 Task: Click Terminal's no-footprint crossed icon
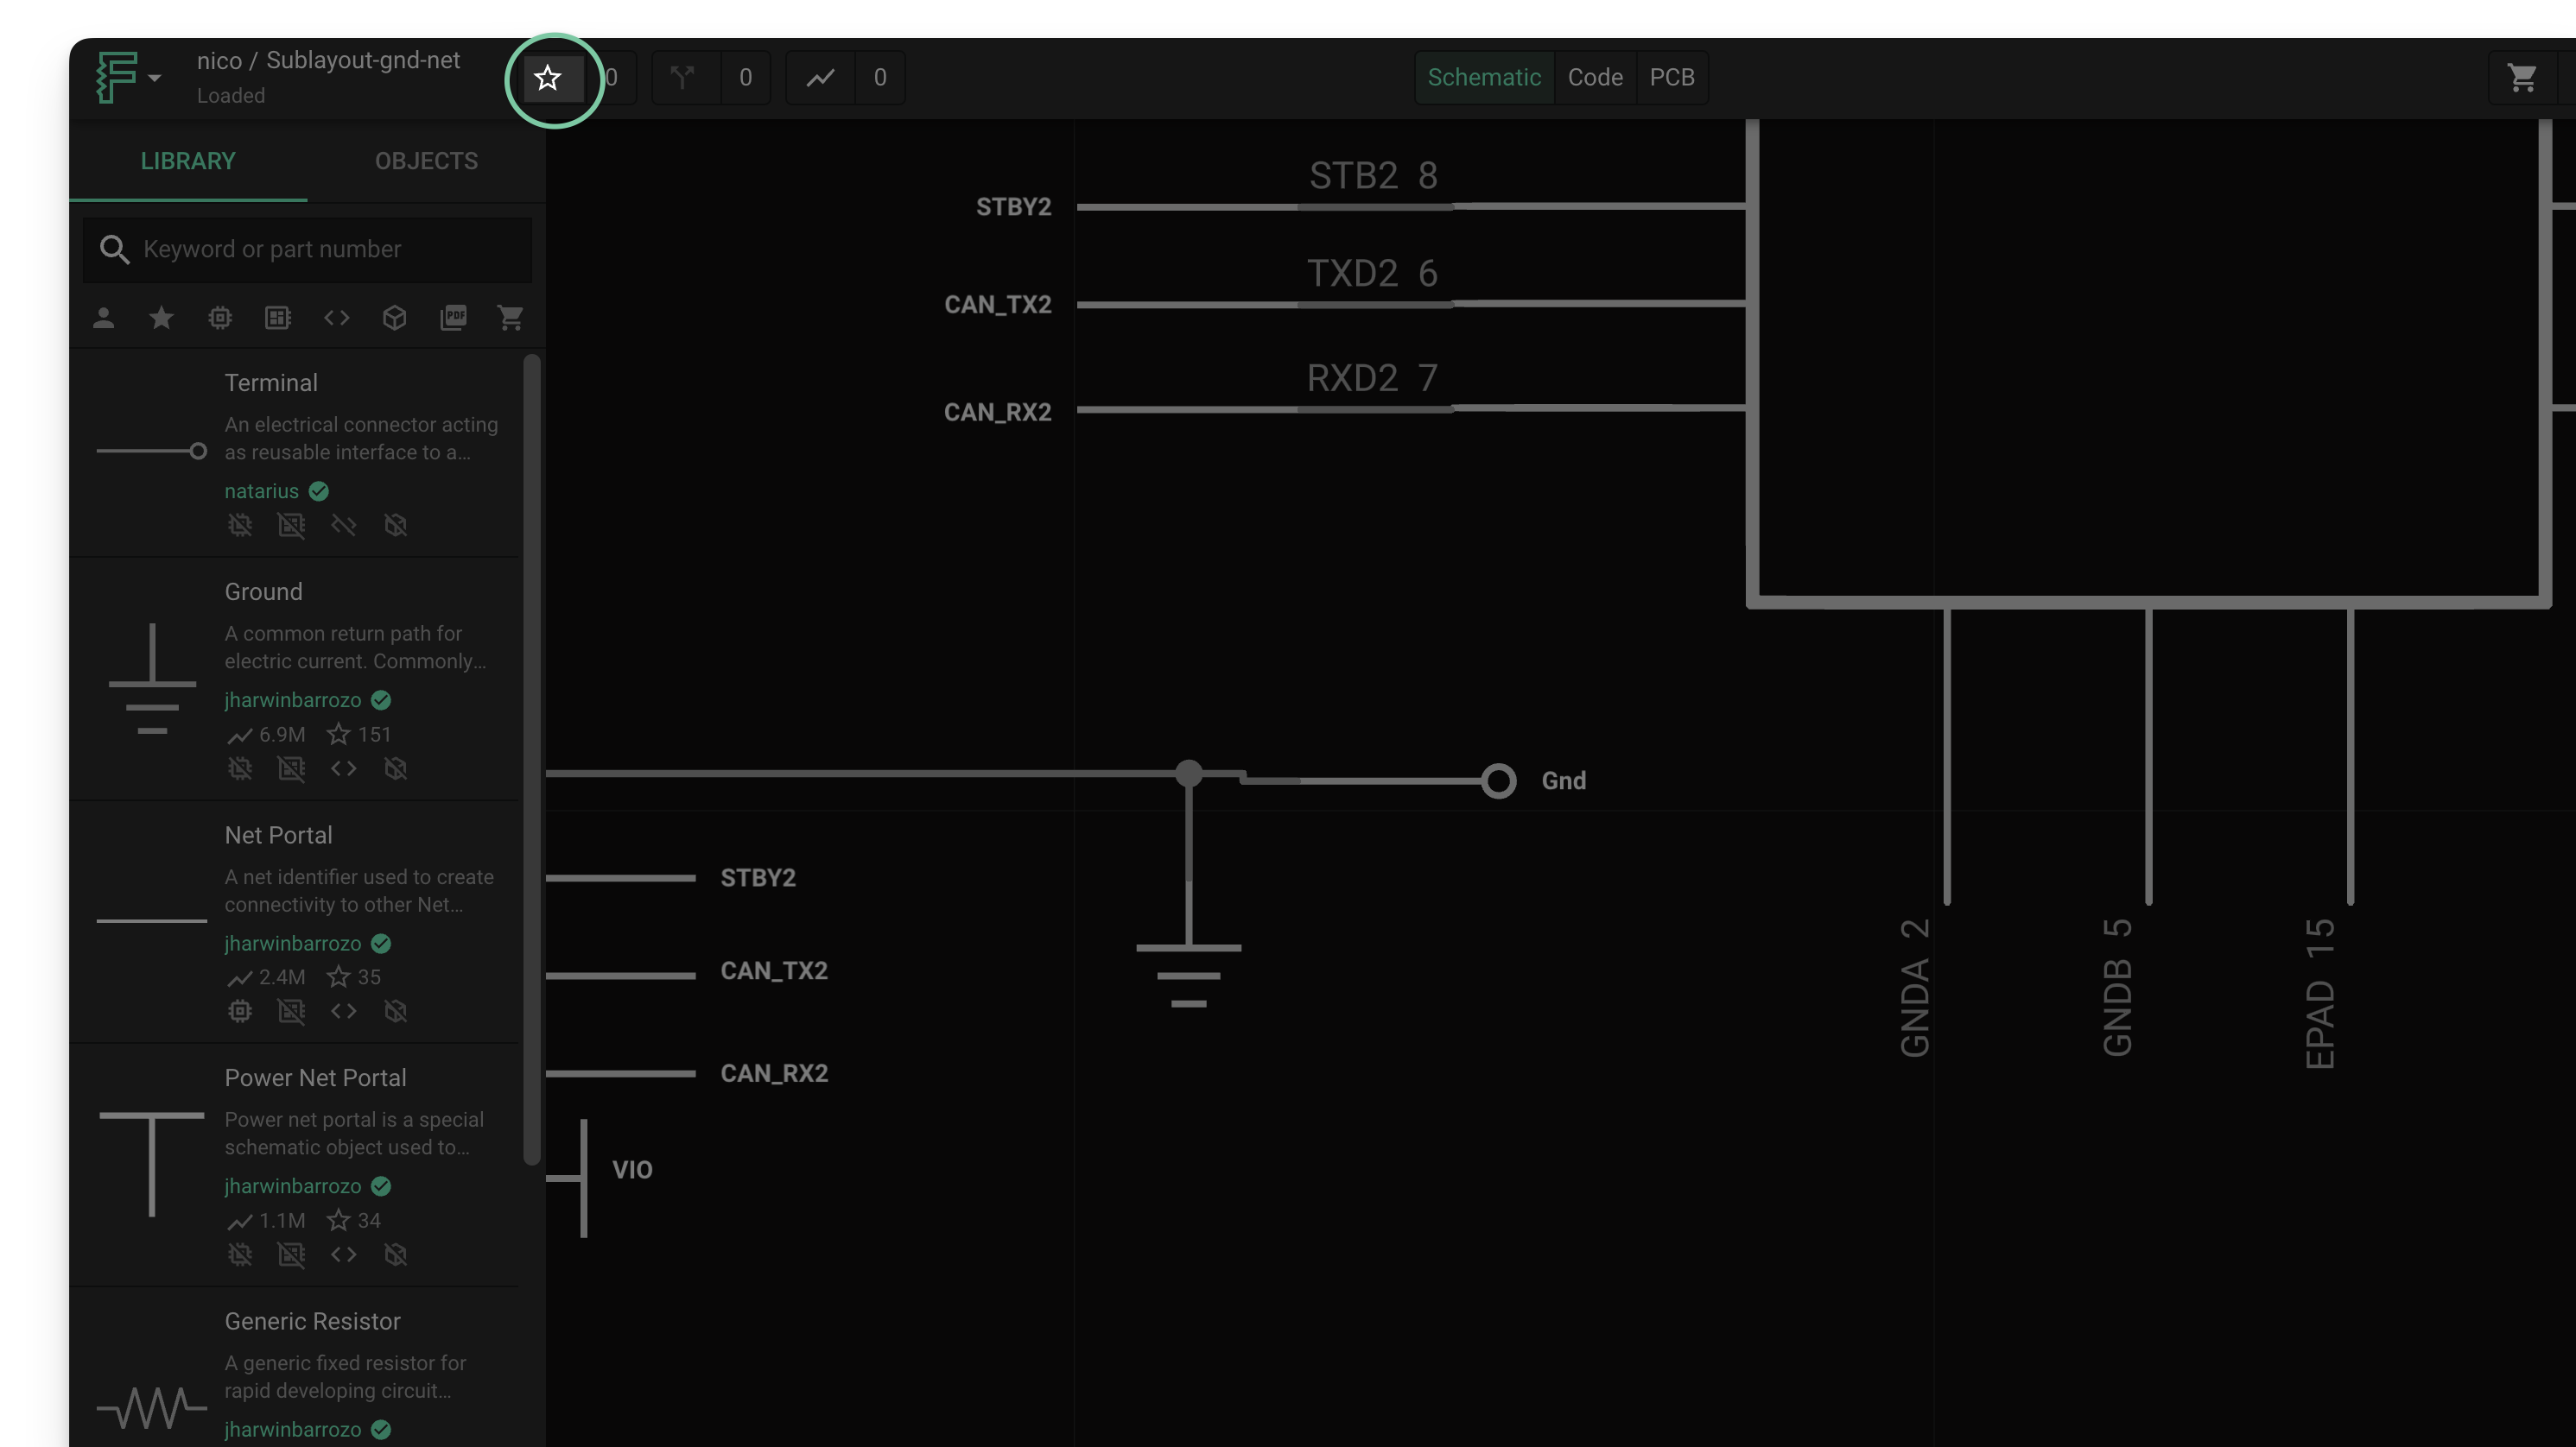[291, 526]
